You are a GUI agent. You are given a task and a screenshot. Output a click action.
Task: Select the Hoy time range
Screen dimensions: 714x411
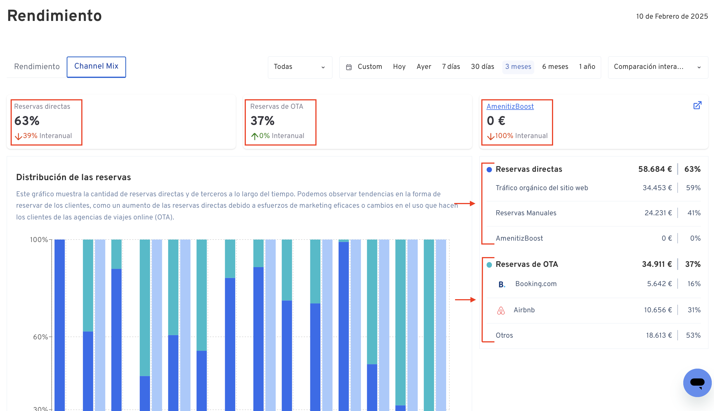[399, 67]
